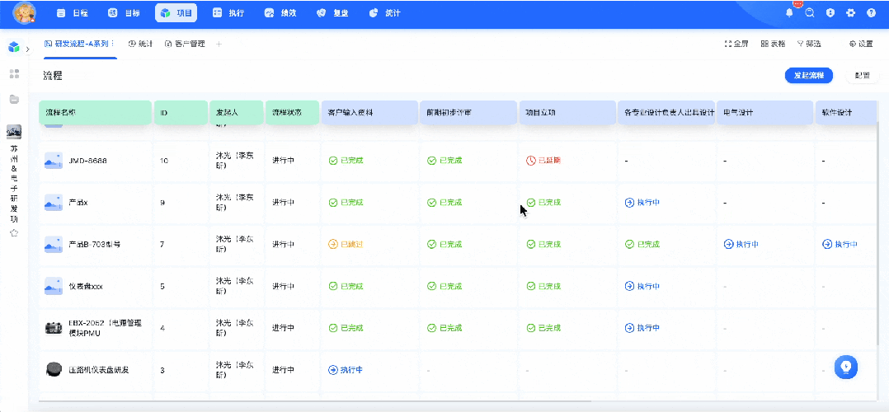Click the ID column header
Viewport: 889px width, 412px height.
[181, 113]
